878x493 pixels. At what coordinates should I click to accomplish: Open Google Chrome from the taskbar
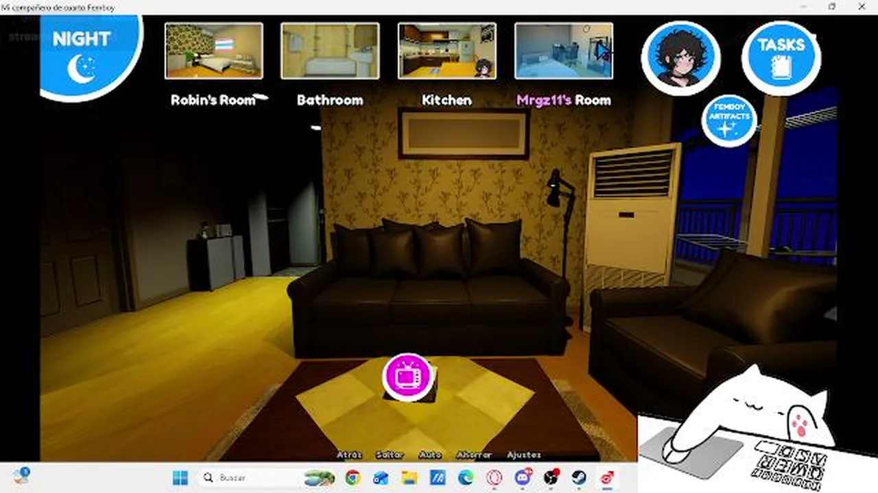tap(353, 477)
